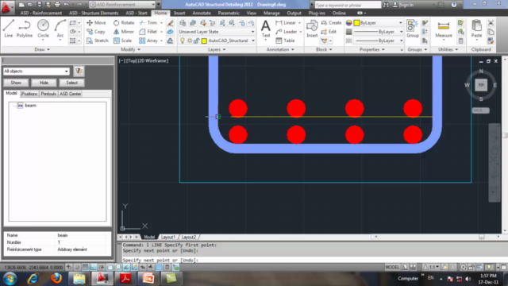
Task: Open the AutoCAD application menu logo
Action: pyautogui.click(x=6, y=7)
